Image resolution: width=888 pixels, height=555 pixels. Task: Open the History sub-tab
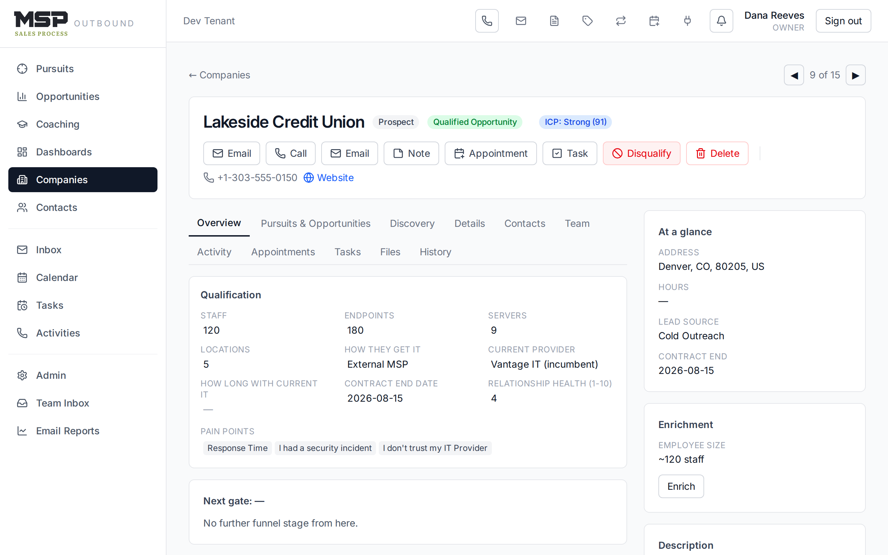tap(436, 252)
